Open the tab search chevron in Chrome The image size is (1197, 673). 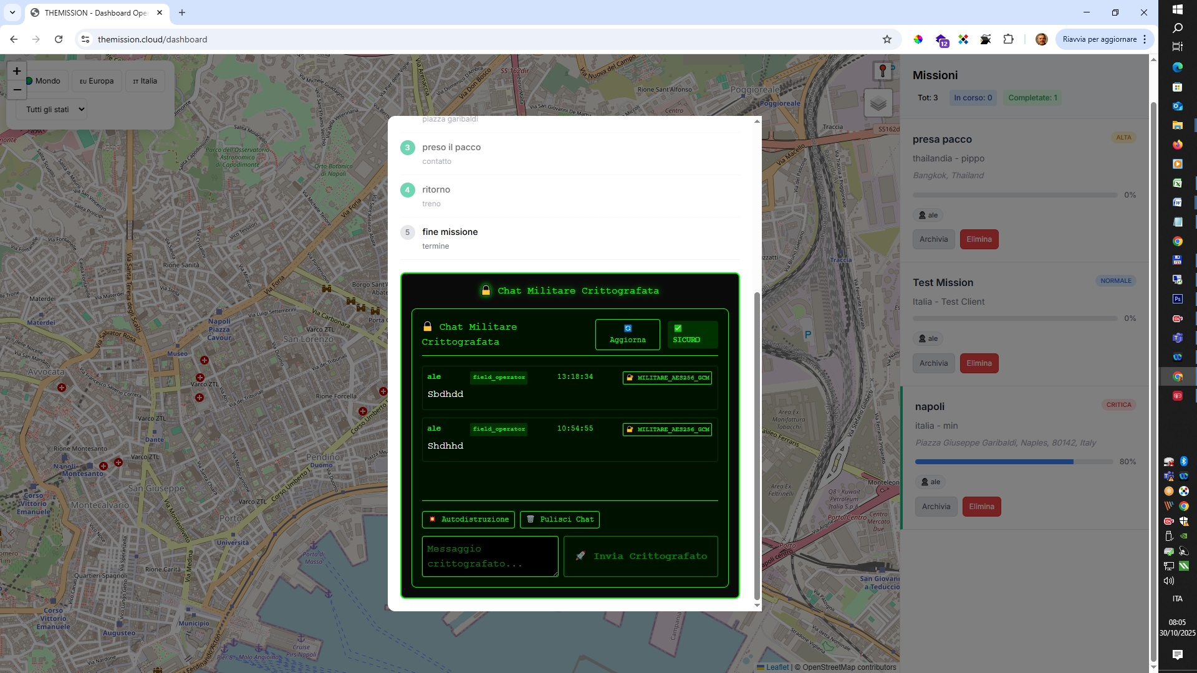(x=12, y=12)
